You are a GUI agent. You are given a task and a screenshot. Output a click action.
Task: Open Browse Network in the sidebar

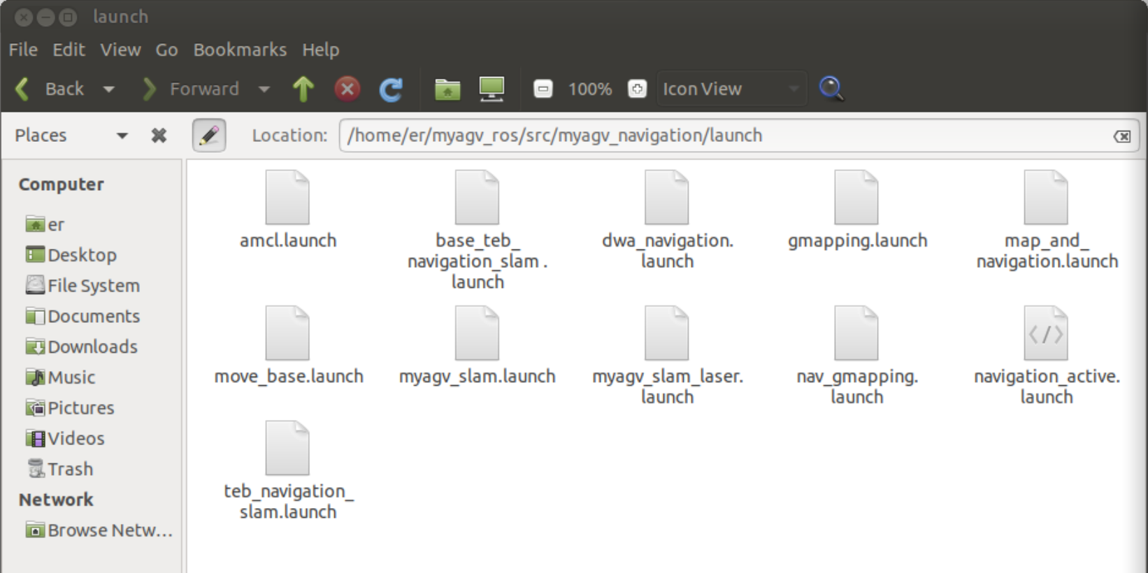[x=99, y=530]
